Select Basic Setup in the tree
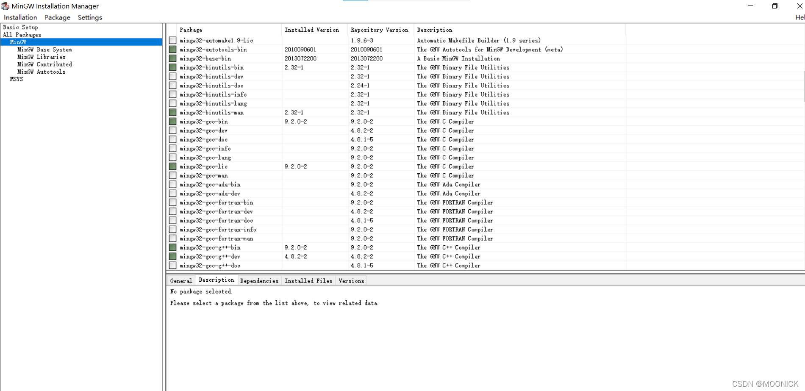The width and height of the screenshot is (805, 391). [x=20, y=27]
